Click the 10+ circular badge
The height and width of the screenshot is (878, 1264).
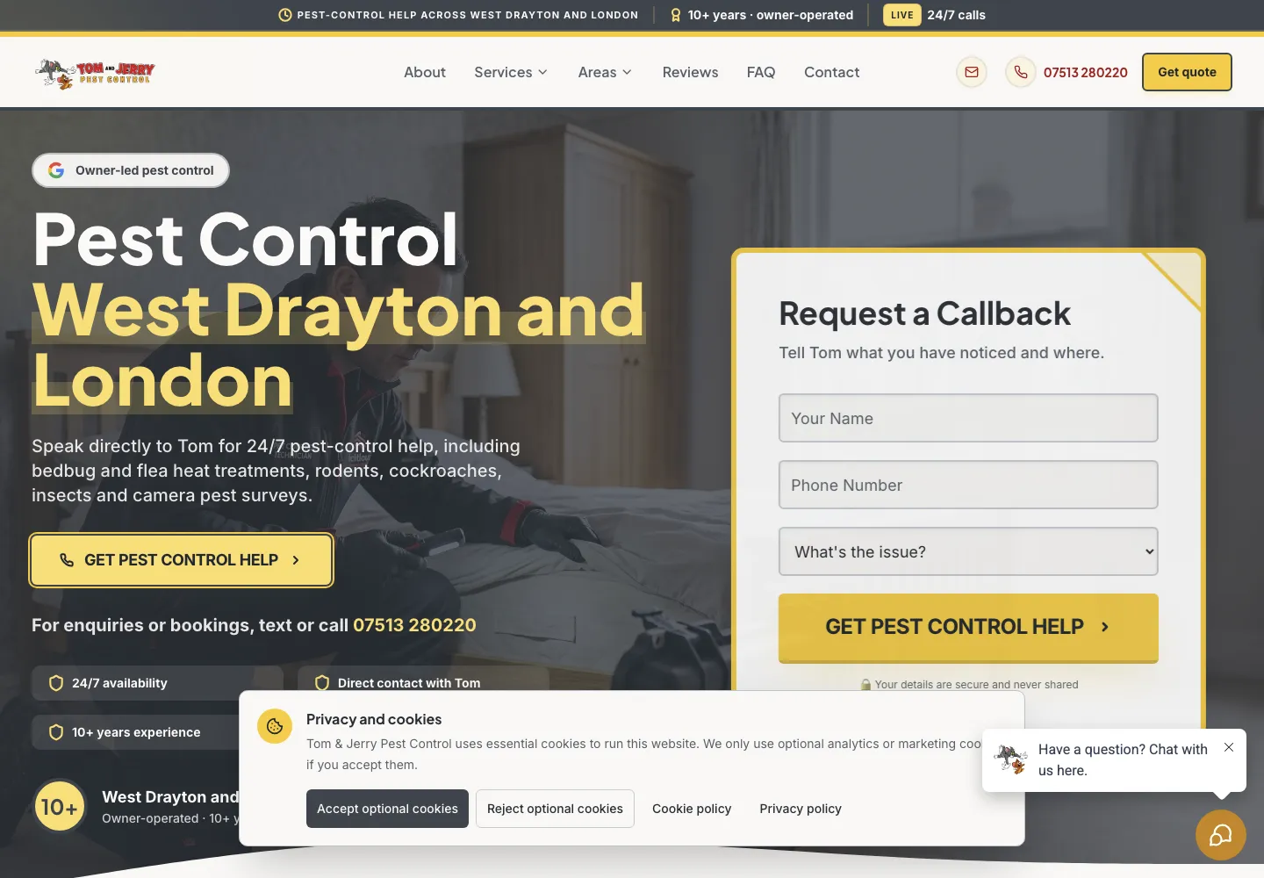[59, 807]
